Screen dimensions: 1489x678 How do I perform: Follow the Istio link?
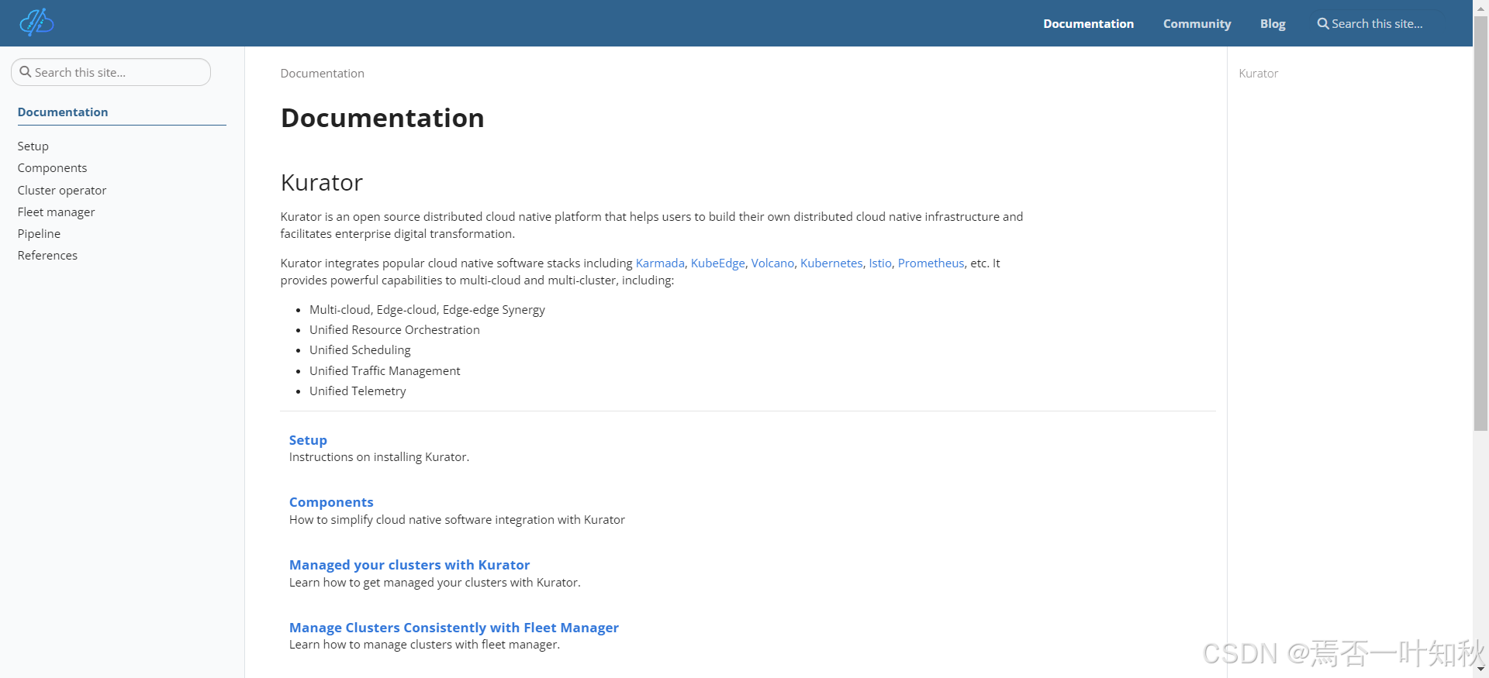[x=880, y=263]
